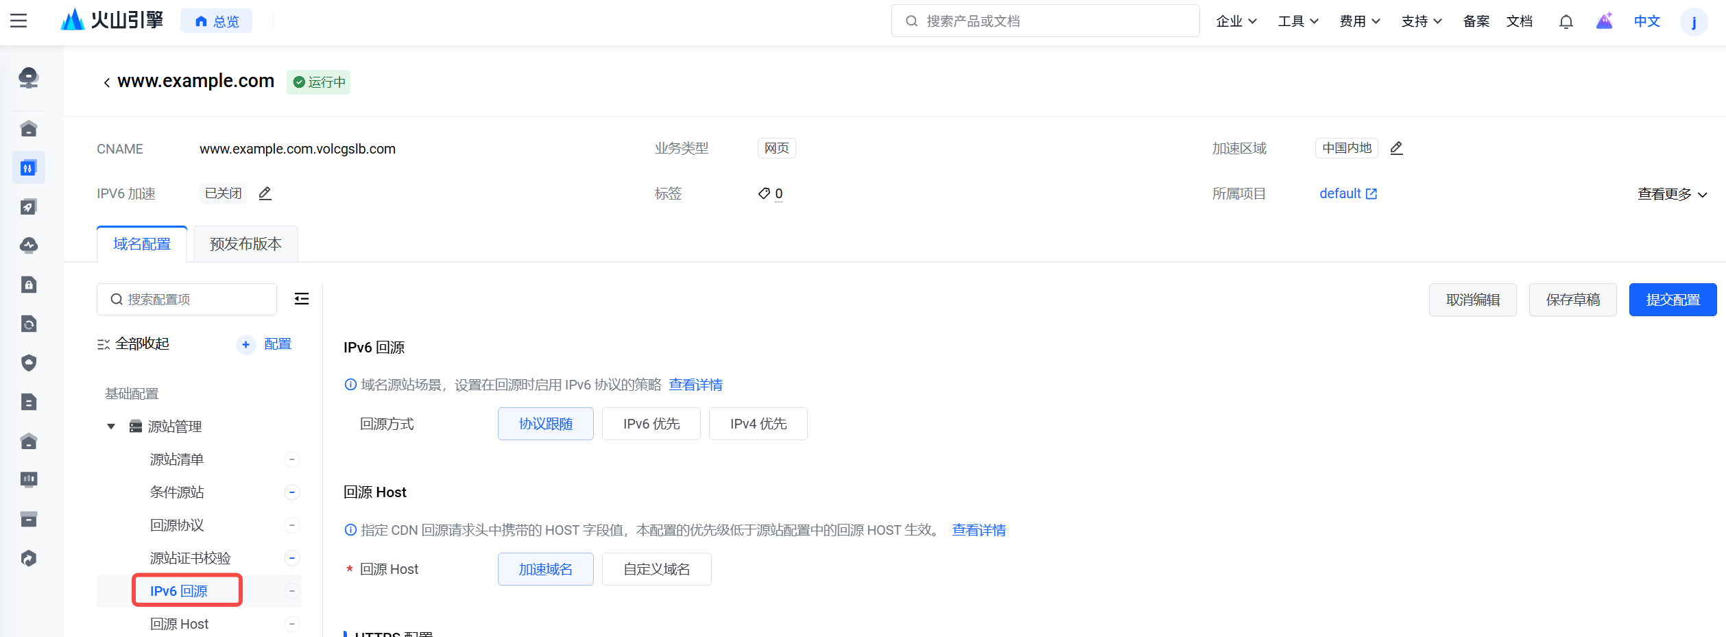Select IPv6 优先 origin method
Viewport: 1726px width, 637px height.
[x=651, y=424]
